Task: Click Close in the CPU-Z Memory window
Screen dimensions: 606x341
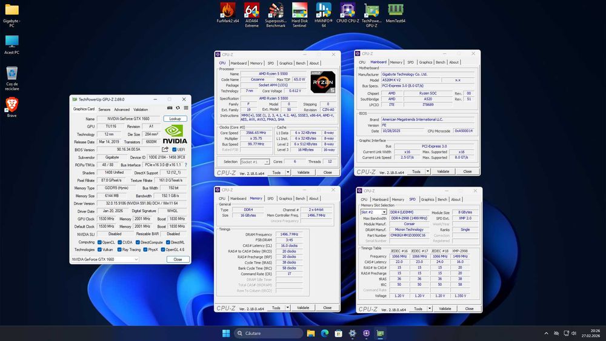Action: point(327,308)
